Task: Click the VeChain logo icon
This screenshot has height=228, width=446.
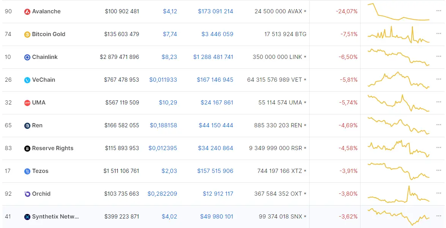Action: point(27,80)
